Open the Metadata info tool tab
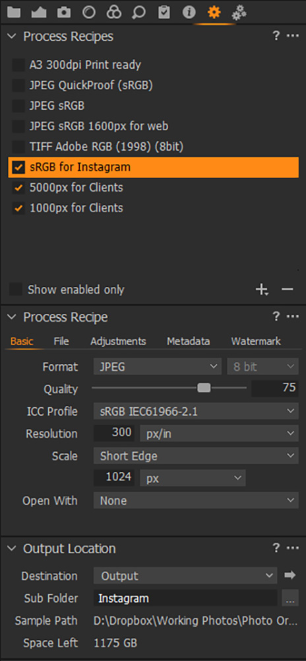Viewport: 306px width, 661px height. click(189, 13)
